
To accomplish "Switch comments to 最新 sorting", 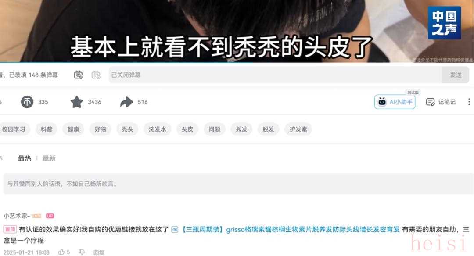I will click(x=49, y=158).
